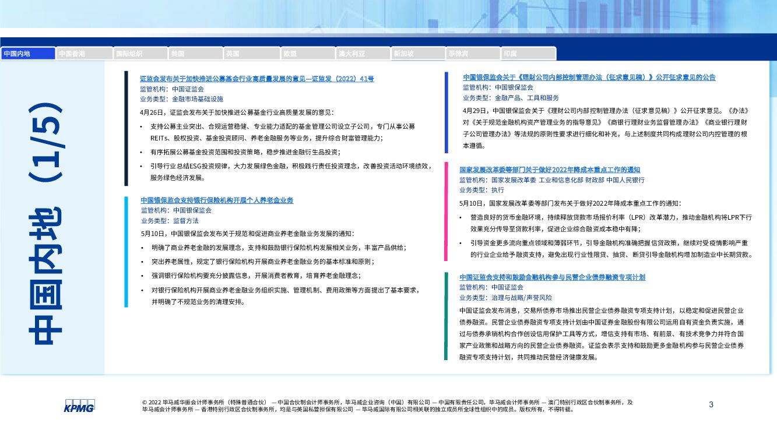Image resolution: width=777 pixels, height=437 pixels.
Task: Click text 监管机构：中国证监会 under 公募基金 article
Action: (172, 89)
